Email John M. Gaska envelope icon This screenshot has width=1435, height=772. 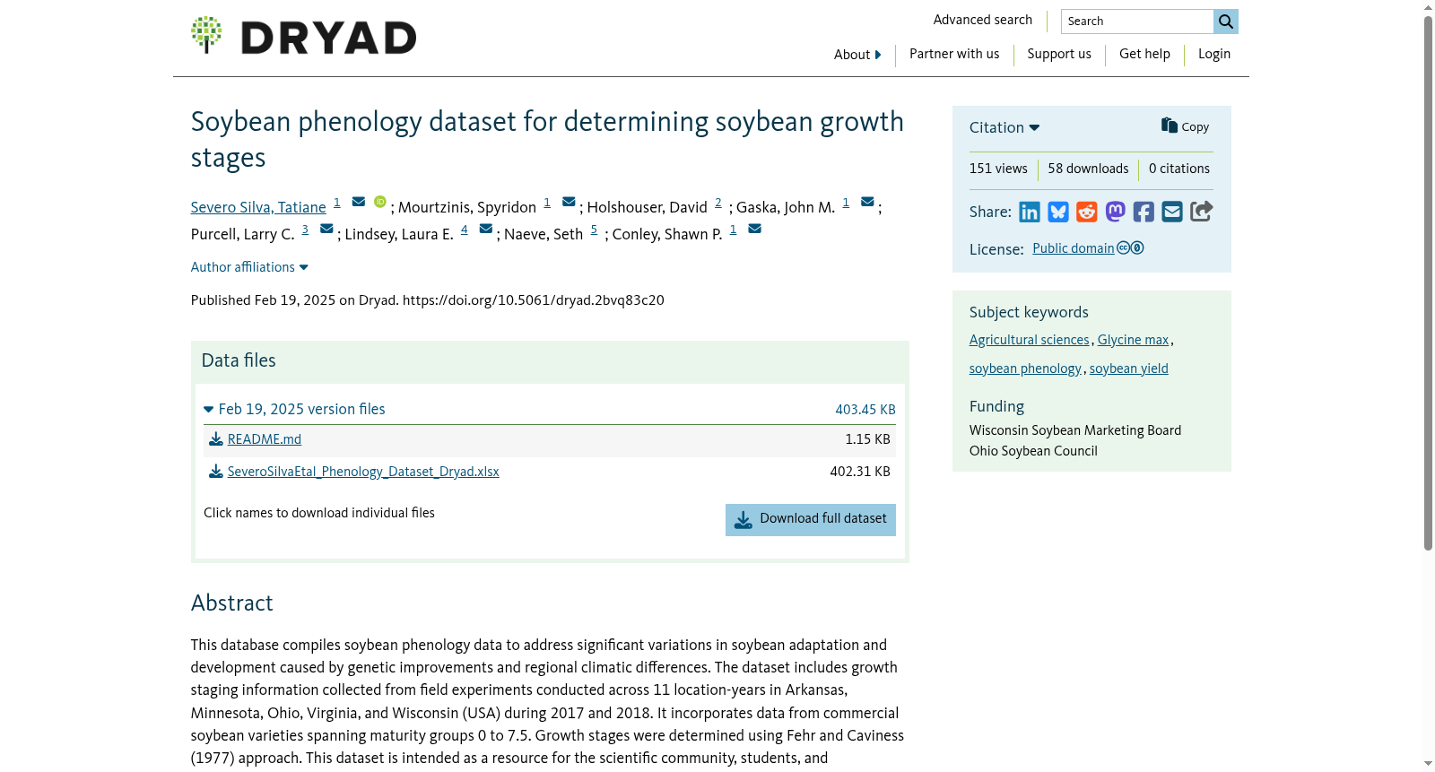click(x=867, y=202)
